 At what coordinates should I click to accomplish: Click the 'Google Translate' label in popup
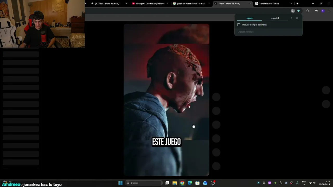click(246, 32)
